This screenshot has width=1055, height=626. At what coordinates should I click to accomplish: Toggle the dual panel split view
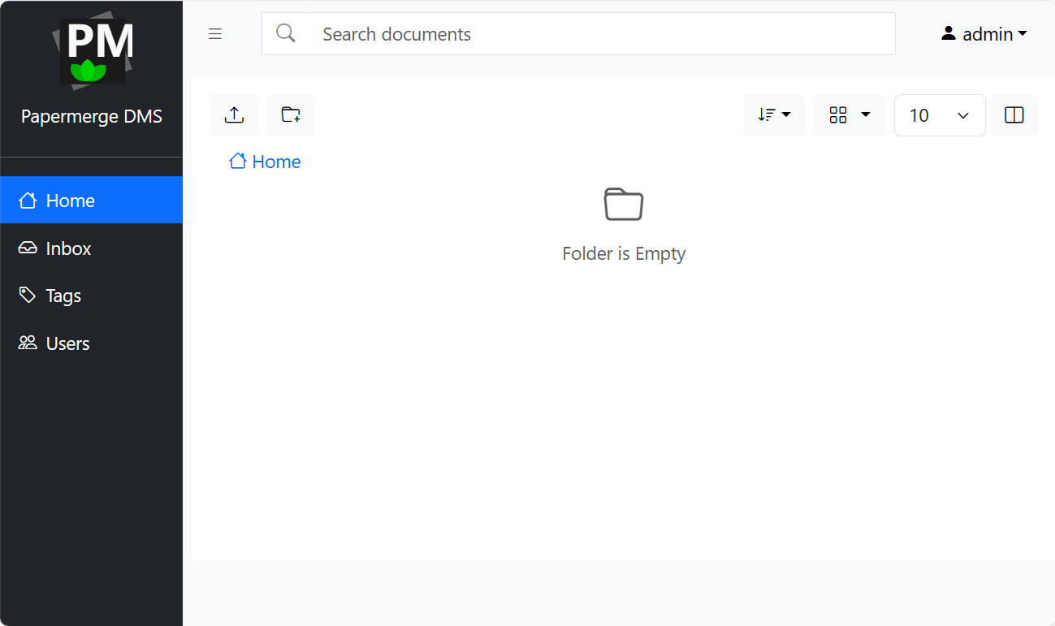[x=1014, y=115]
